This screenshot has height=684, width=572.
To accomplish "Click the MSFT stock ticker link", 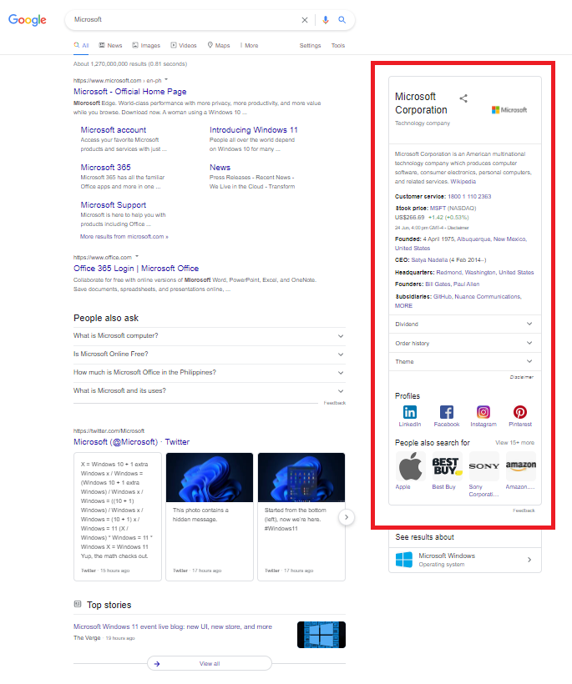I will 438,208.
